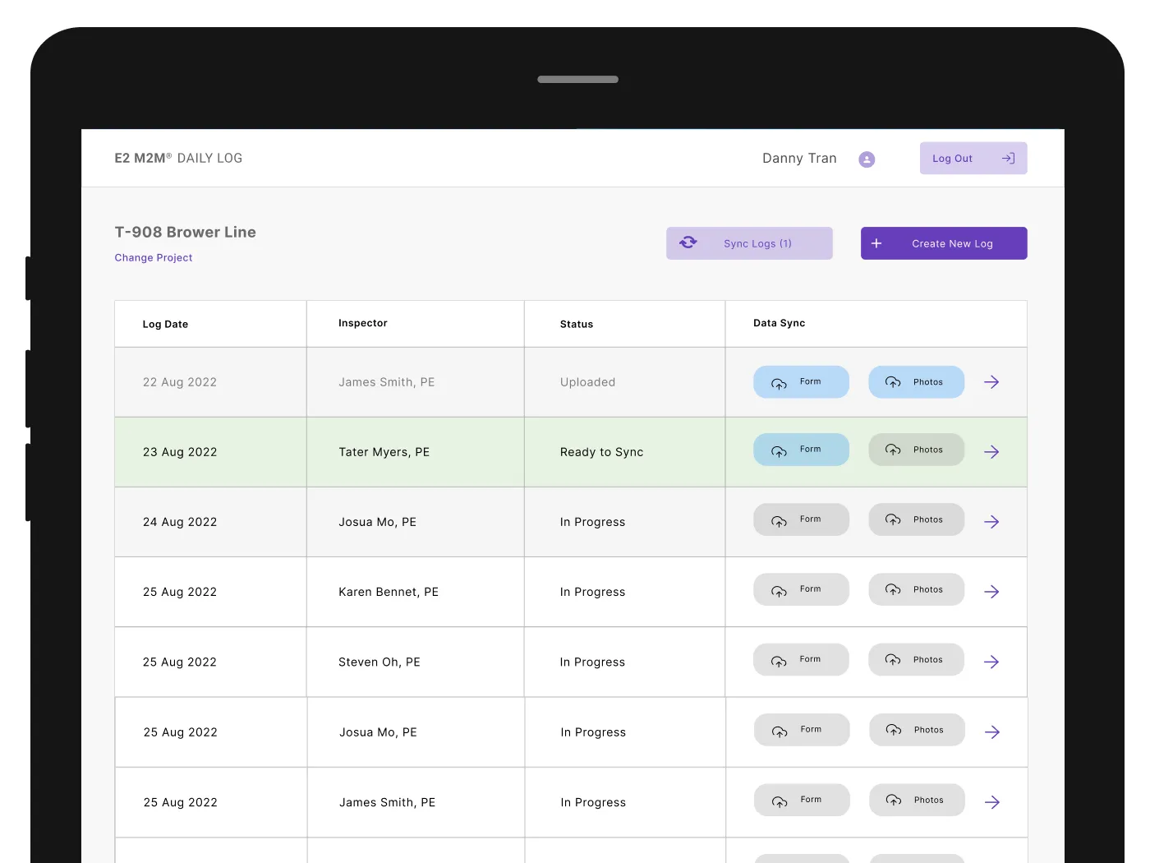1150x863 pixels.
Task: Click the user profile avatar icon
Action: 867,159
